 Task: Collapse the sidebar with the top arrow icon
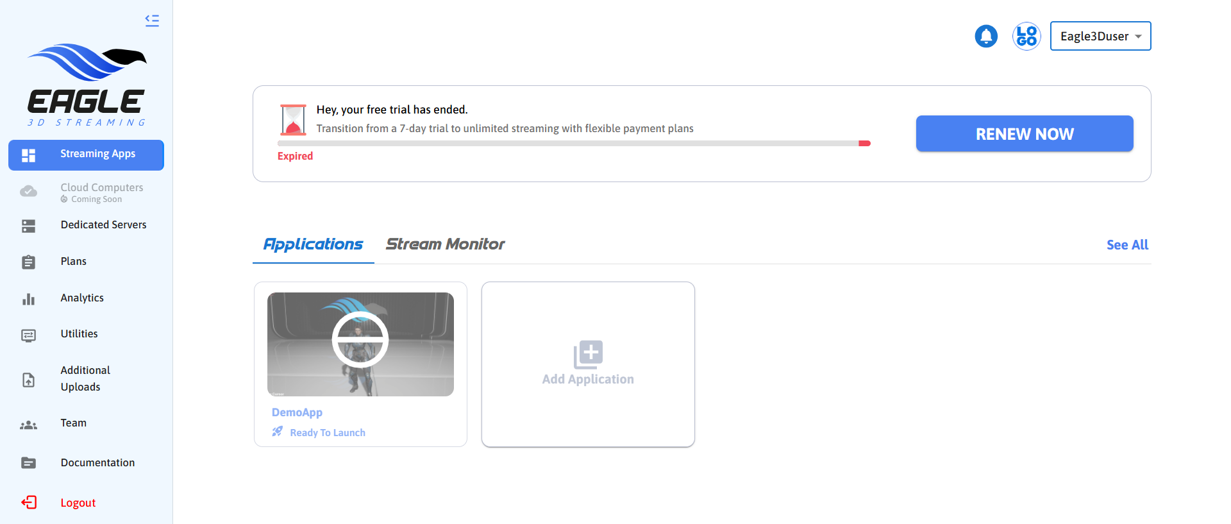[152, 21]
